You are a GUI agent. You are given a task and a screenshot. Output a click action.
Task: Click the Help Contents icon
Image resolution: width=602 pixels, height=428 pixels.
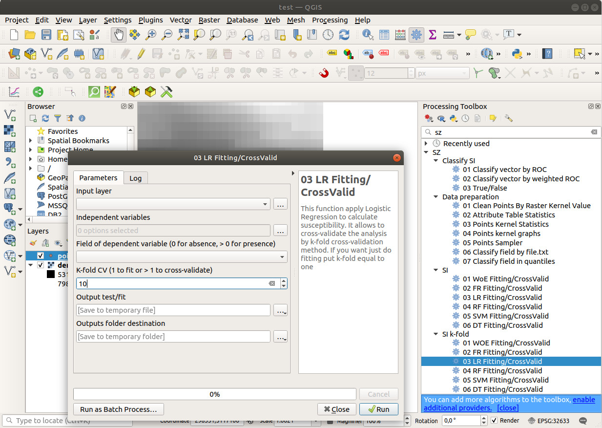click(x=548, y=53)
